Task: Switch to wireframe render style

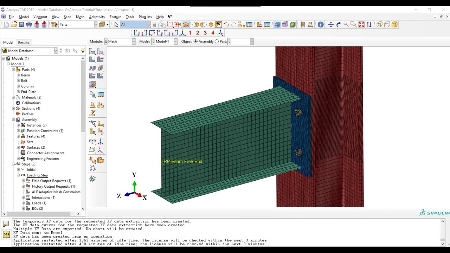Action: [x=379, y=25]
